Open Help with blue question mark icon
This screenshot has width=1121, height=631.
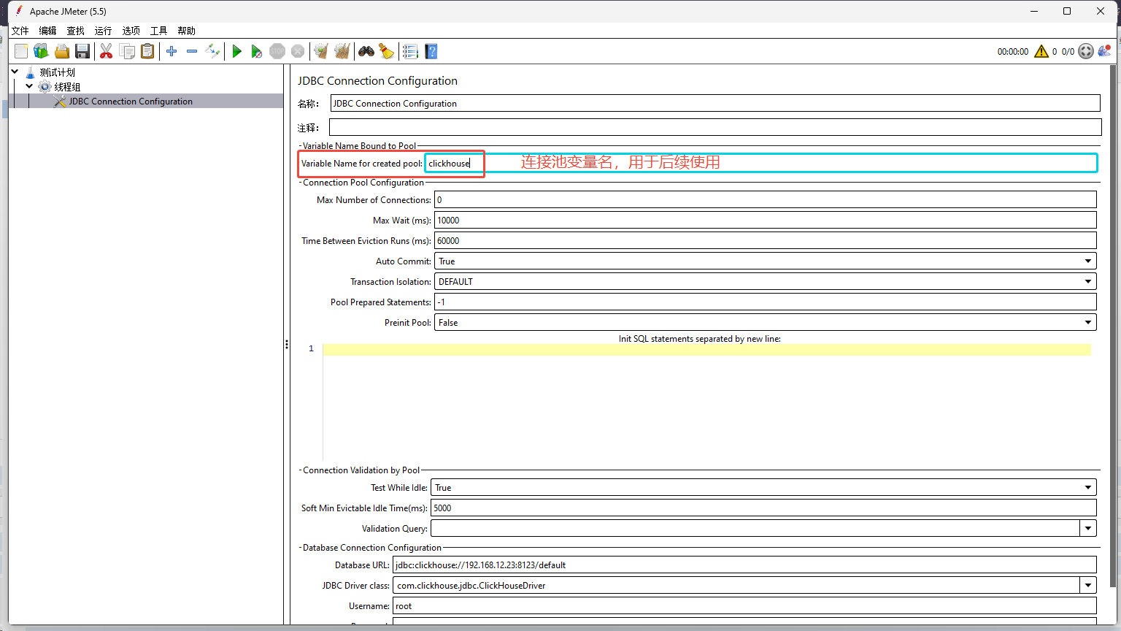point(431,51)
